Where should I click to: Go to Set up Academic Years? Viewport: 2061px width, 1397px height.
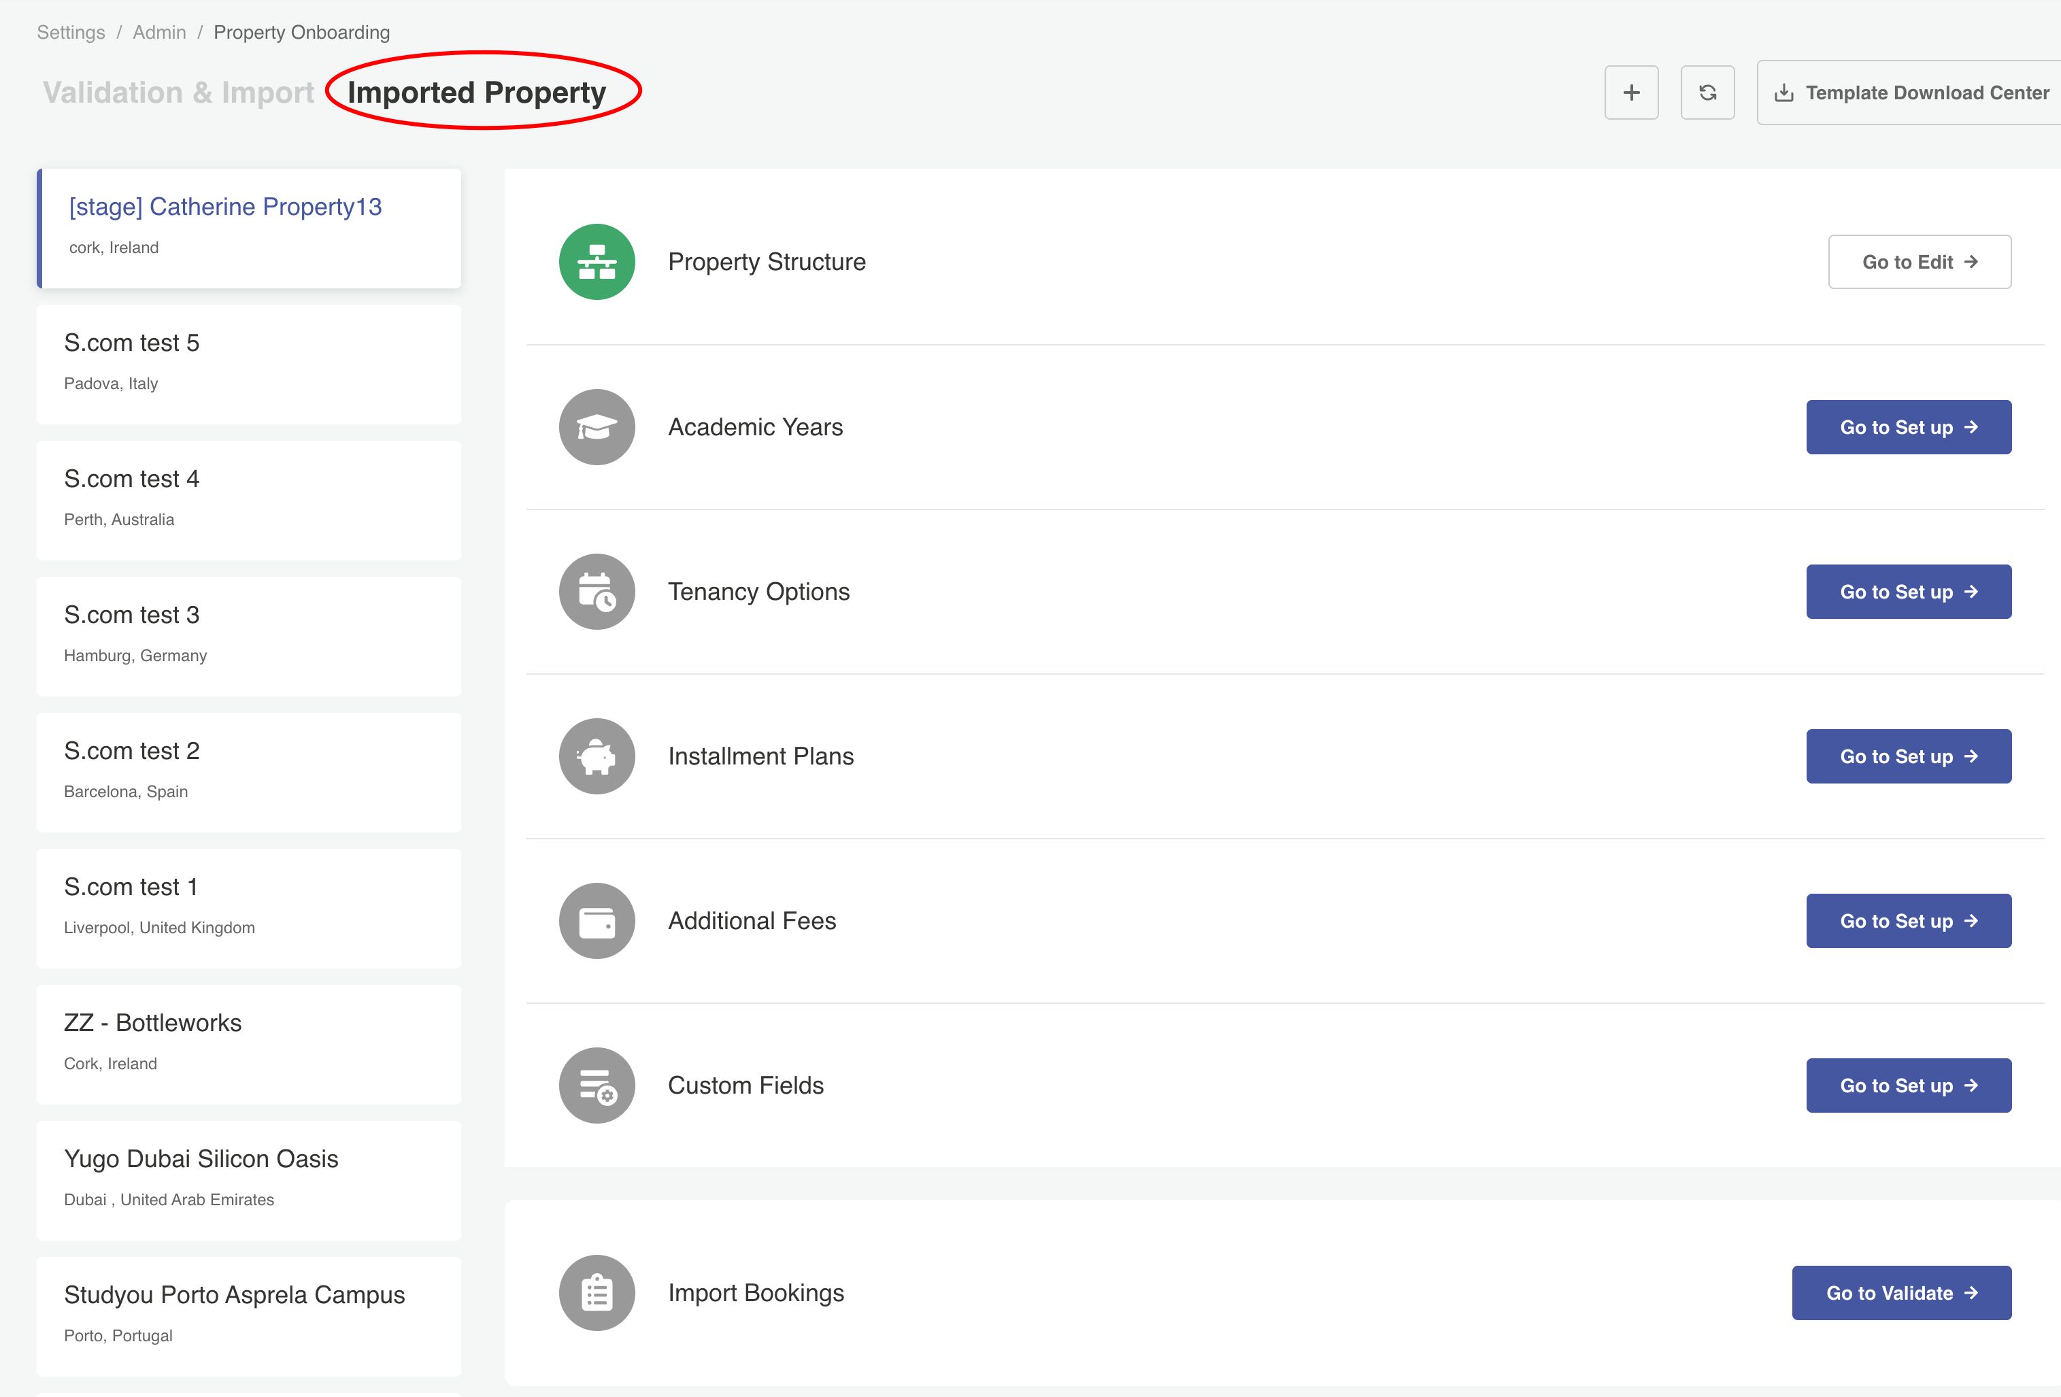tap(1909, 426)
